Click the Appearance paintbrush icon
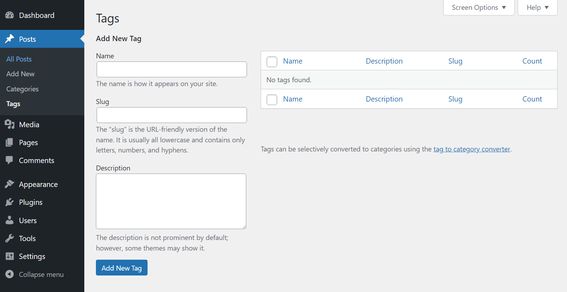The height and width of the screenshot is (292, 567). (x=9, y=184)
